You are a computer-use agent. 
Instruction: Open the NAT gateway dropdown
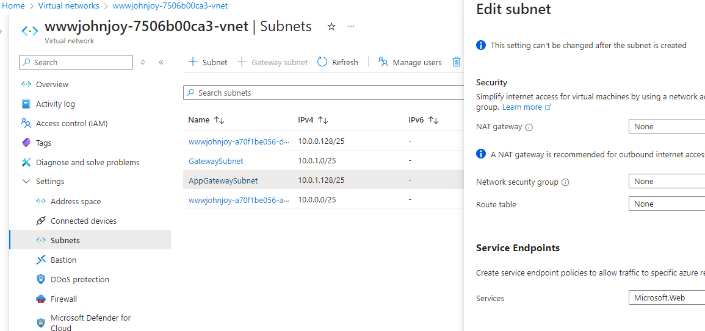[x=667, y=127]
